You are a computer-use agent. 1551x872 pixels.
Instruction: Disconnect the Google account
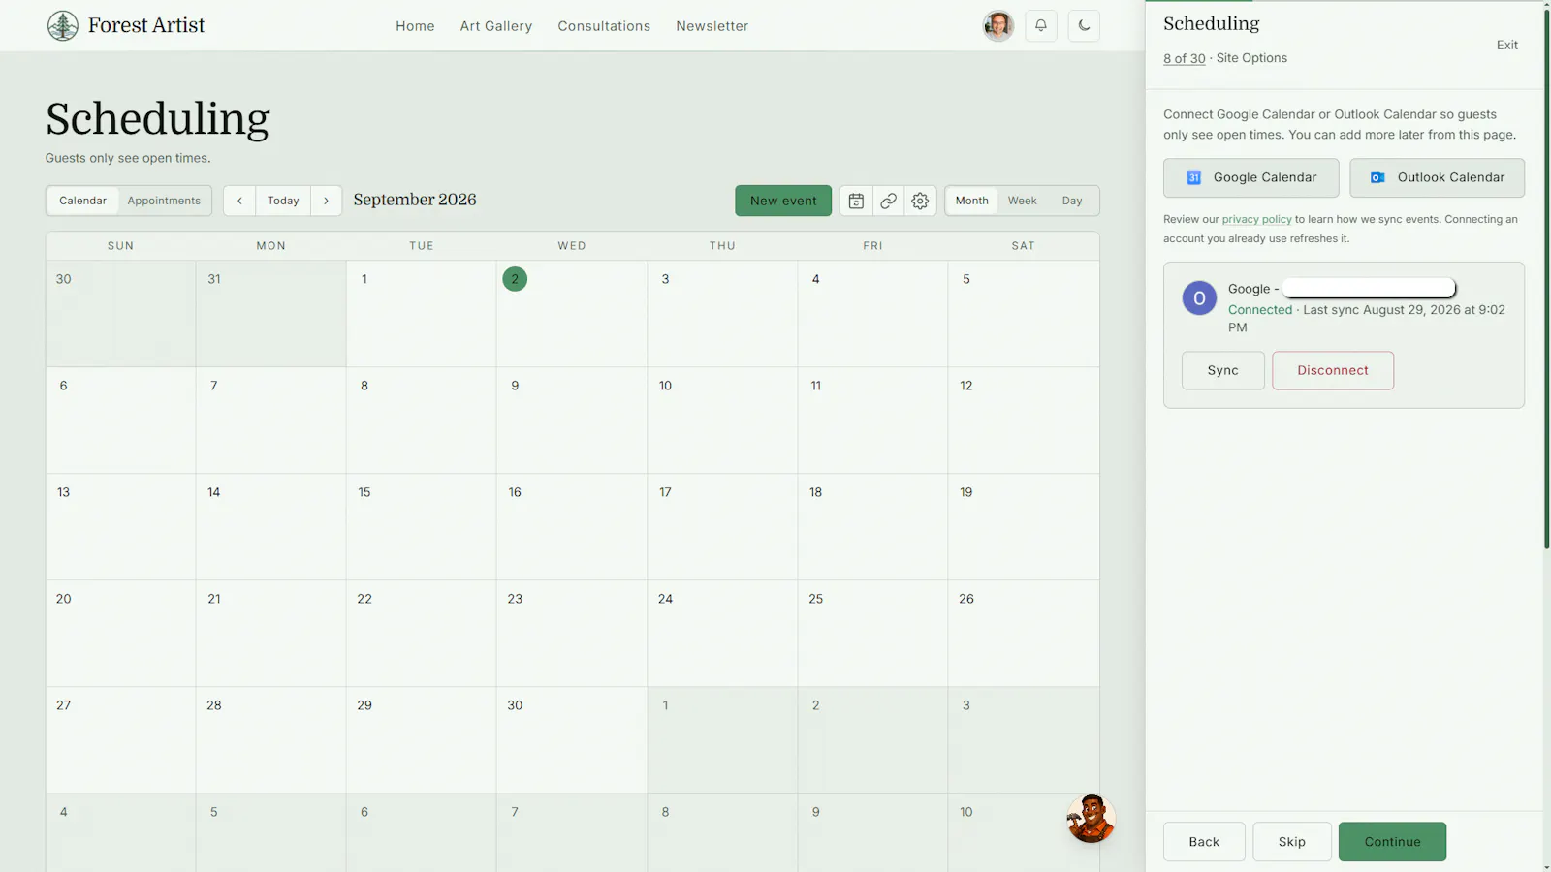tap(1333, 370)
